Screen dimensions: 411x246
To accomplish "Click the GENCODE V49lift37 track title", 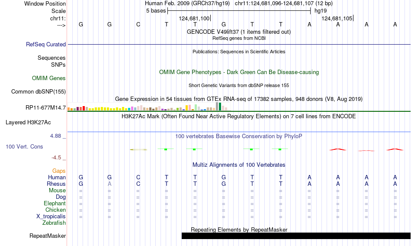I will click(238, 32).
